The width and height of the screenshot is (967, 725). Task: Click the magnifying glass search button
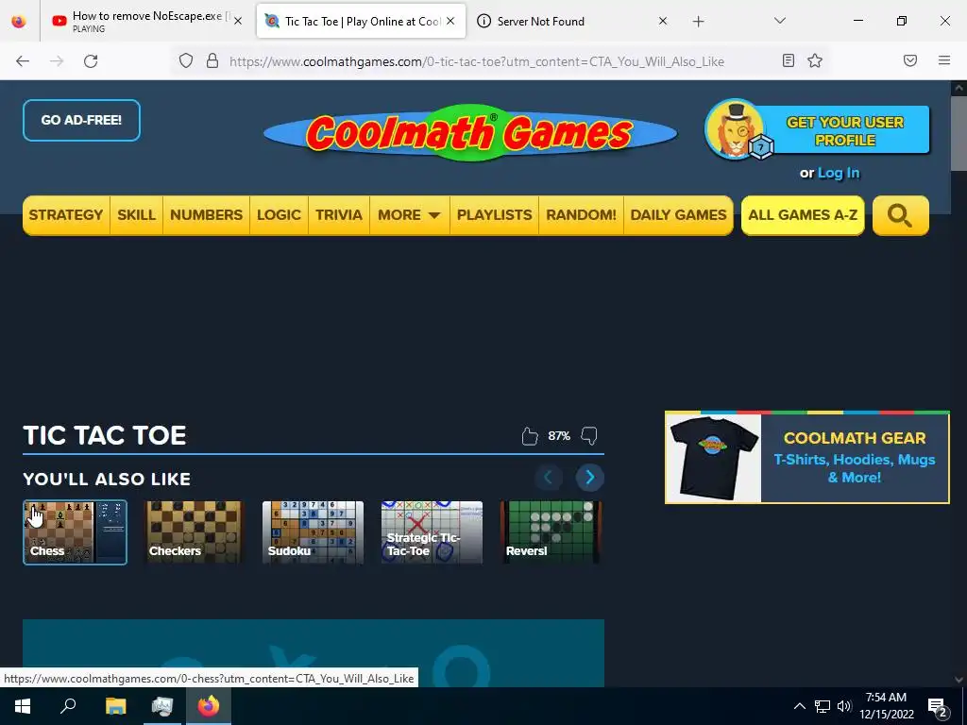coord(900,215)
